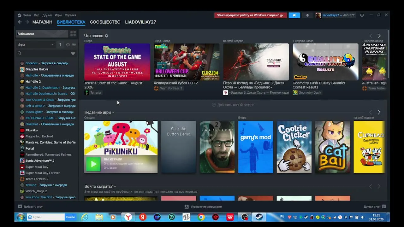Open the Cat Bait game cover
The height and width of the screenshot is (227, 404).
[x=333, y=147]
